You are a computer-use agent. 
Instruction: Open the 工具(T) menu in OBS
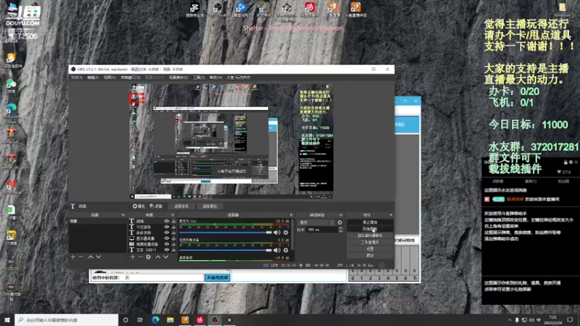click(x=199, y=78)
